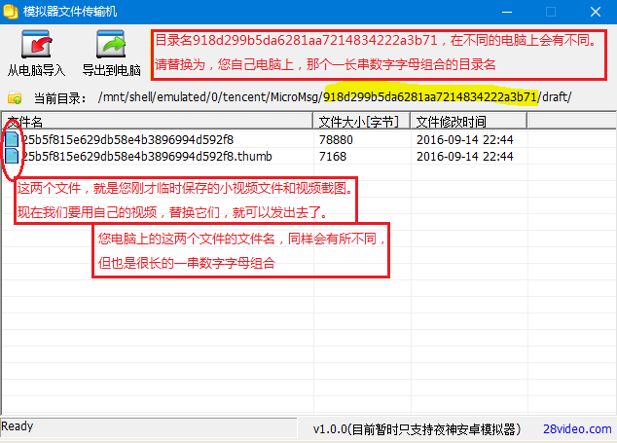The height and width of the screenshot is (443, 617).
Task: Minimize the 模拟器文件传输机 window
Action: pos(507,12)
